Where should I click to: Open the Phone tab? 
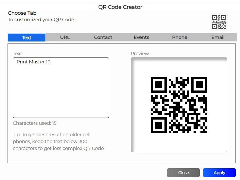click(180, 38)
